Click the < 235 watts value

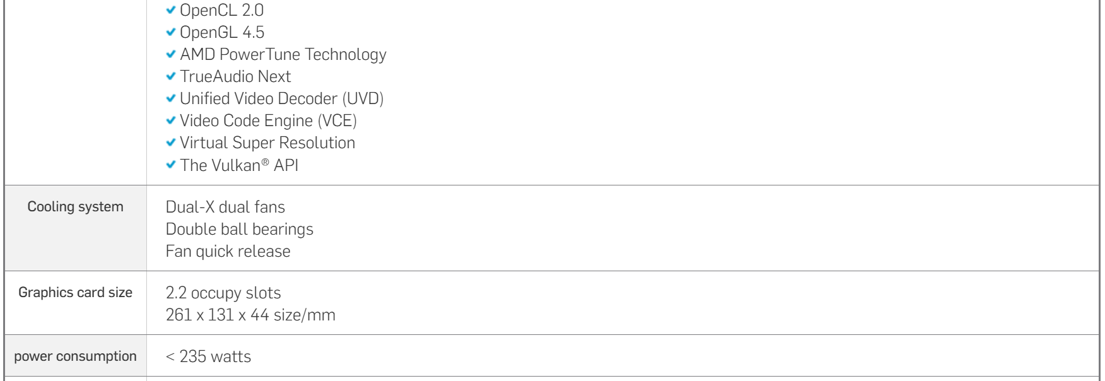(x=208, y=357)
